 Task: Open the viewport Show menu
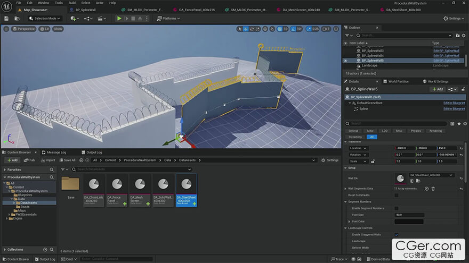pyautogui.click(x=58, y=29)
